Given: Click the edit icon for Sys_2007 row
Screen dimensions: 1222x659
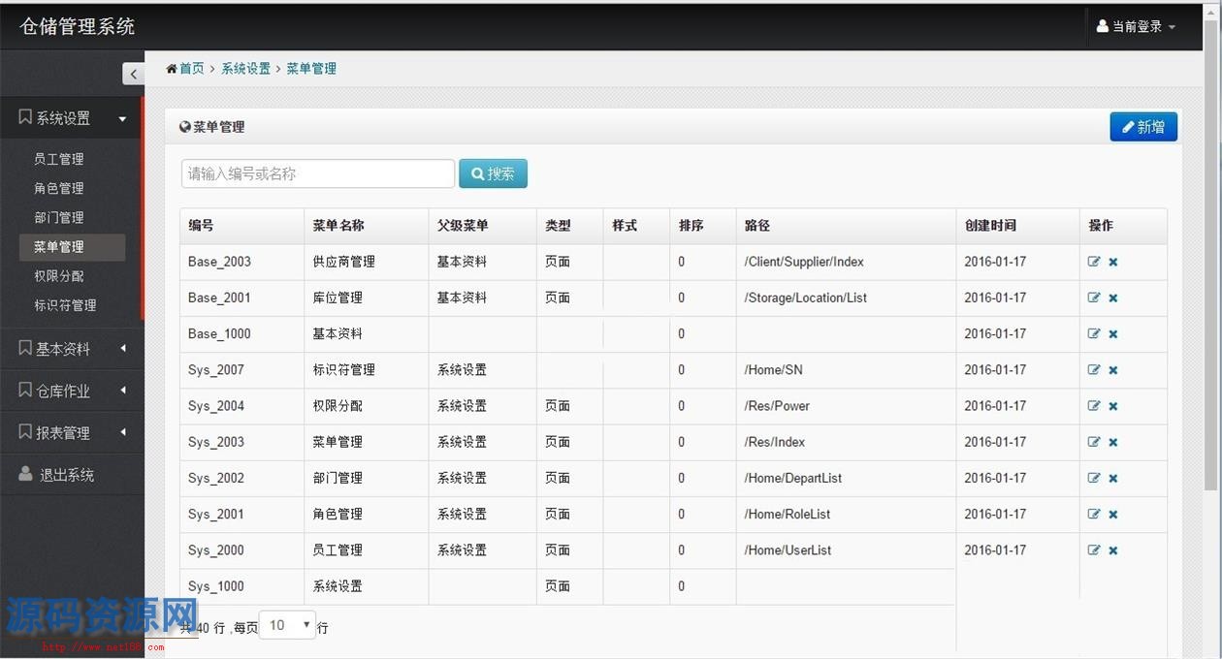Looking at the screenshot, I should coord(1094,370).
